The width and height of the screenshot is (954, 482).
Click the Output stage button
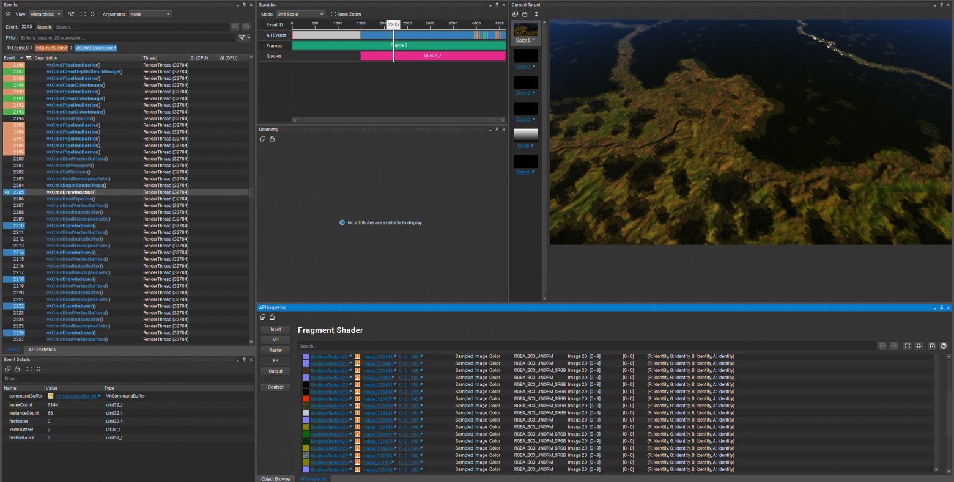point(276,371)
